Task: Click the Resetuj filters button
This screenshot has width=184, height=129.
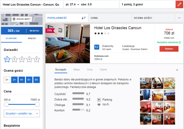Action: (x=35, y=31)
